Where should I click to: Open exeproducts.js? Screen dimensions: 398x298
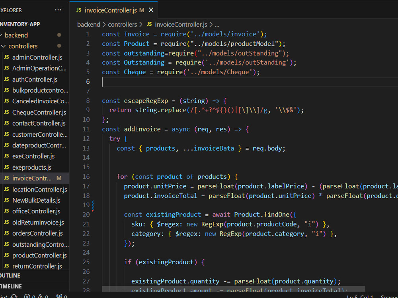coord(32,168)
